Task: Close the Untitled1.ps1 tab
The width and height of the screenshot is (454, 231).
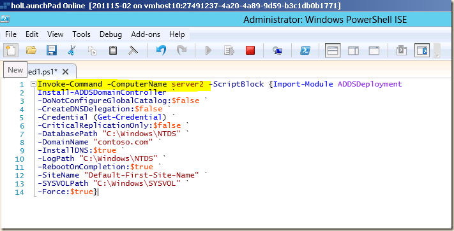Action: [x=66, y=71]
